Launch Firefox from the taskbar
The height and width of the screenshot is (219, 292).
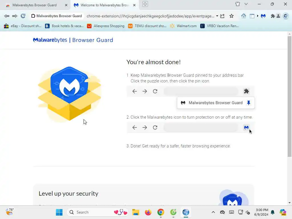148,212
